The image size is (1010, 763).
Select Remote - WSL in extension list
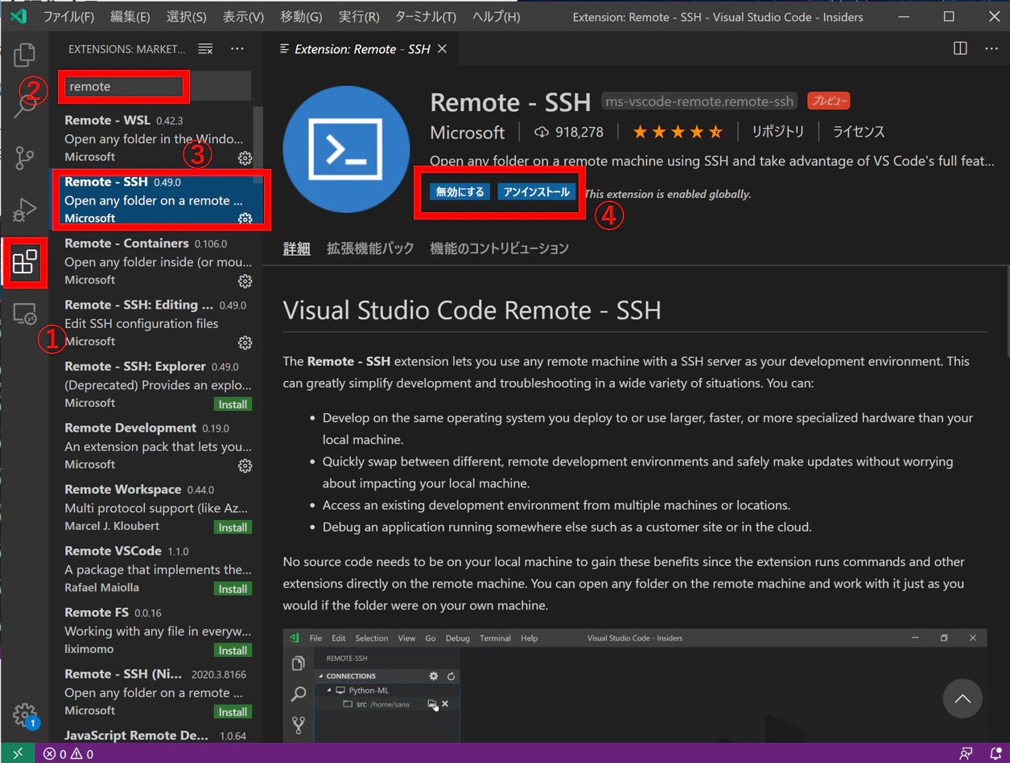tap(158, 138)
